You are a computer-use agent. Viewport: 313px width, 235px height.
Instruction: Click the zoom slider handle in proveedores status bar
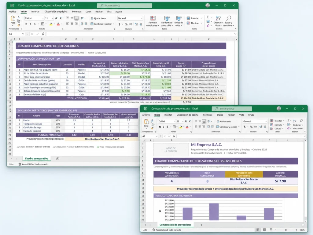[286, 230]
